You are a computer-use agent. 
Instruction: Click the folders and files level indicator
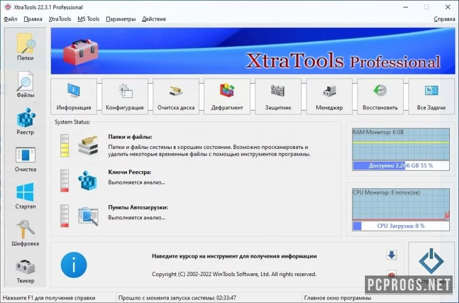tap(64, 145)
